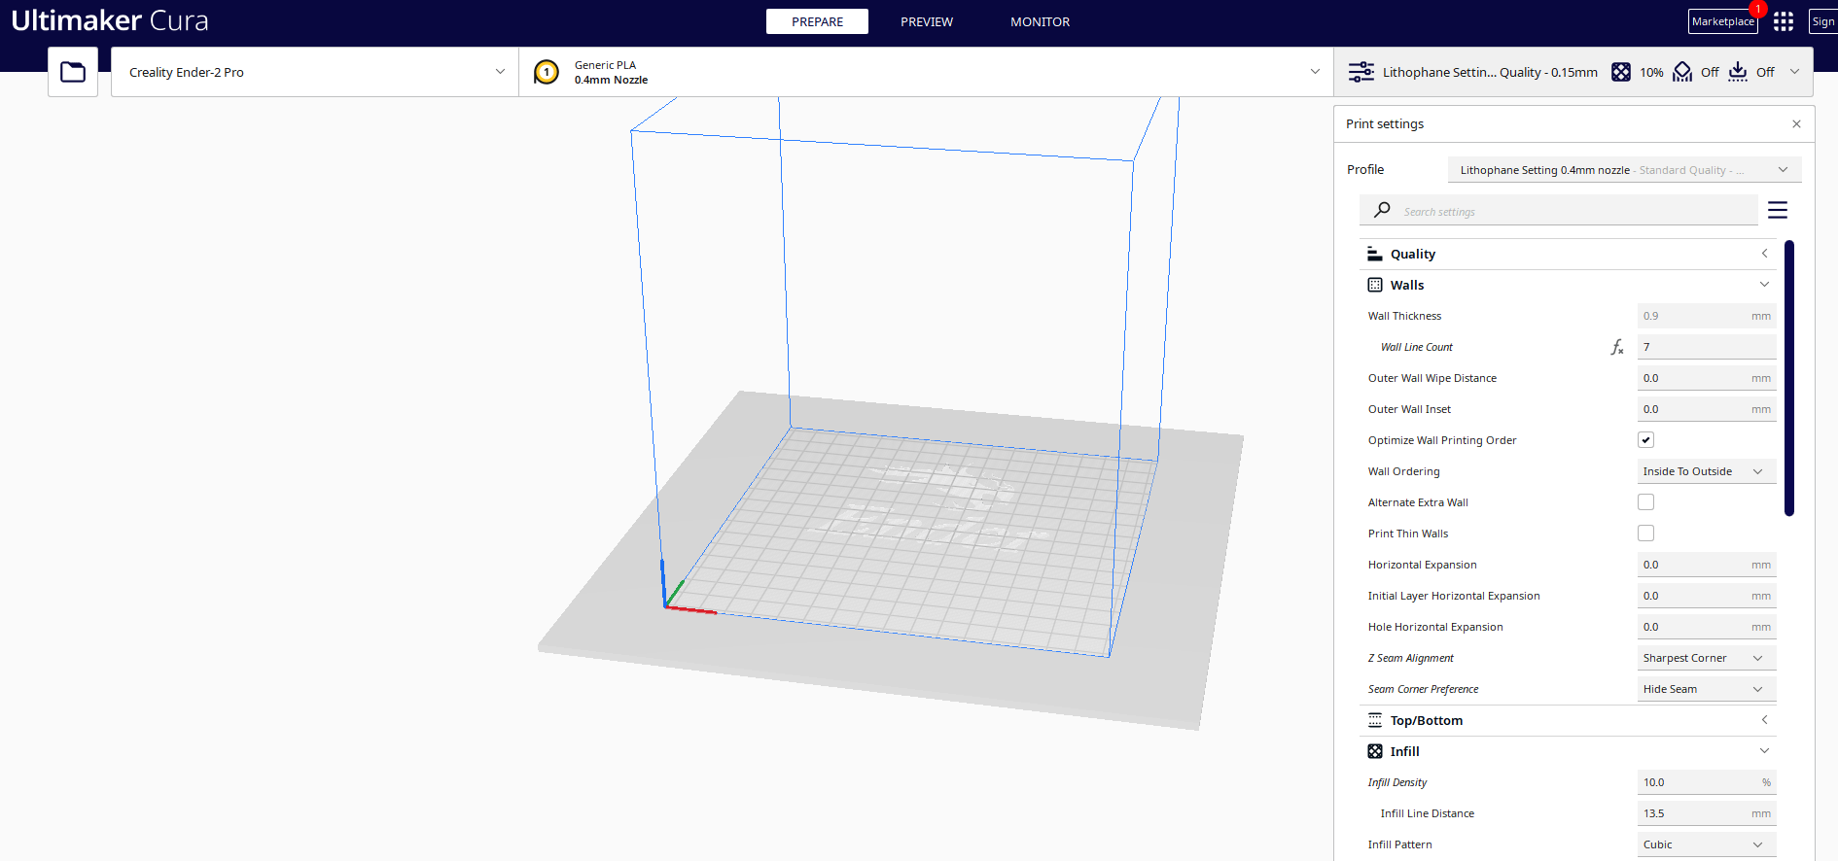Click the infill percentage icon in summary bar
Image resolution: width=1838 pixels, height=861 pixels.
click(x=1621, y=72)
